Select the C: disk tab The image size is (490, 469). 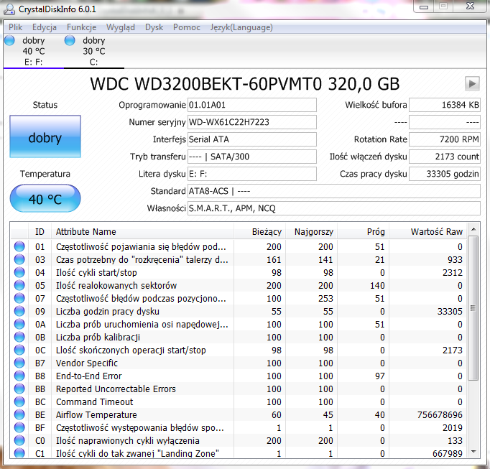[93, 51]
